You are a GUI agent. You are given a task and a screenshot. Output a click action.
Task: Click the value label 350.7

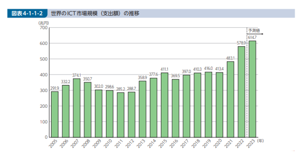(x=87, y=79)
